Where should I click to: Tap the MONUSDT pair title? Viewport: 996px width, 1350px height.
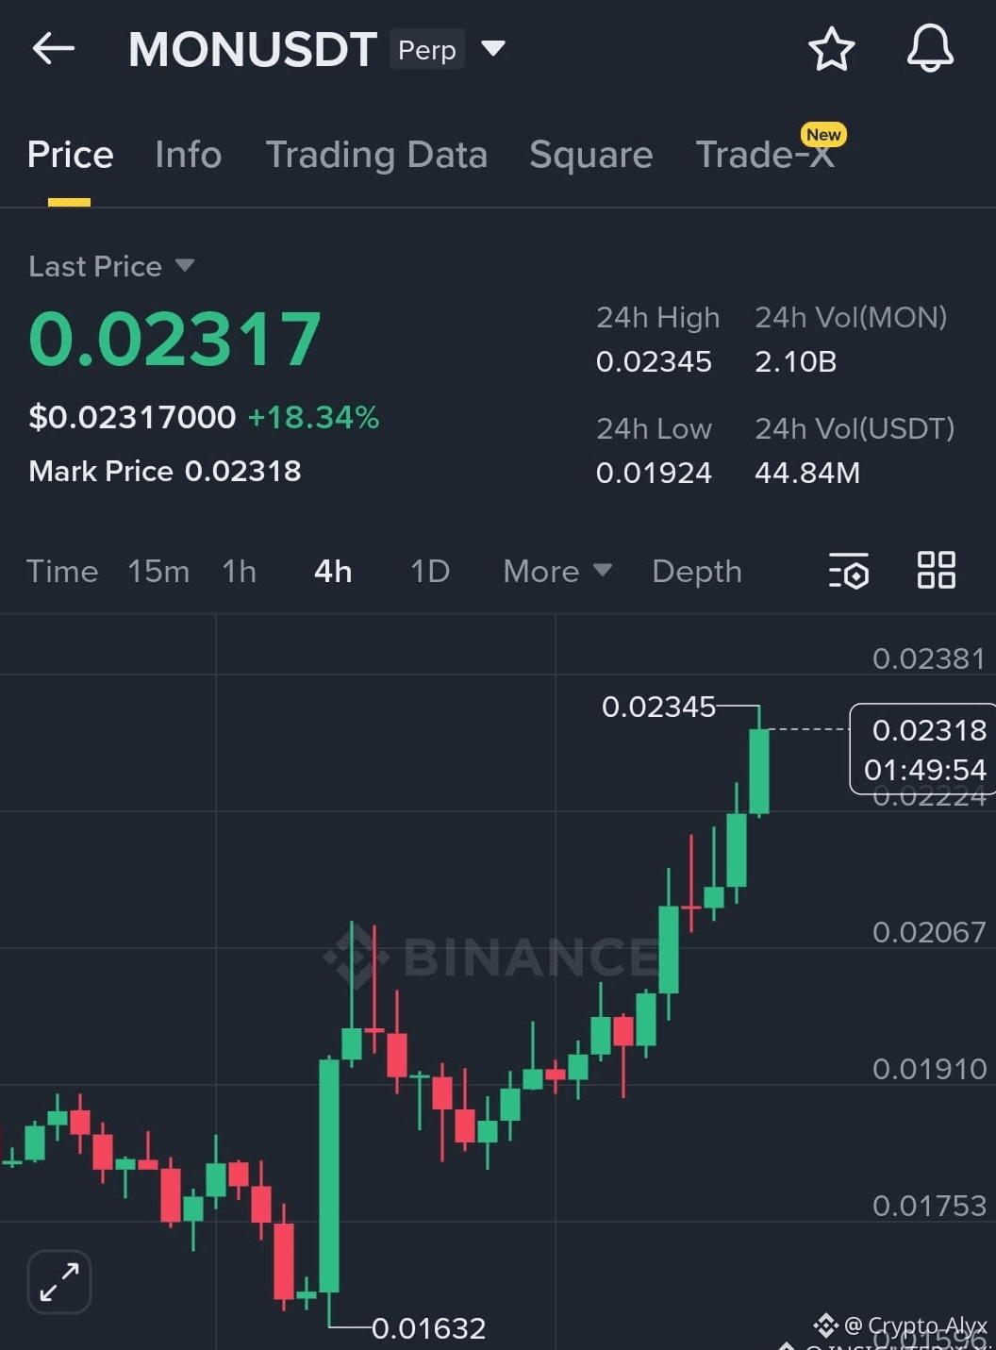pos(253,49)
